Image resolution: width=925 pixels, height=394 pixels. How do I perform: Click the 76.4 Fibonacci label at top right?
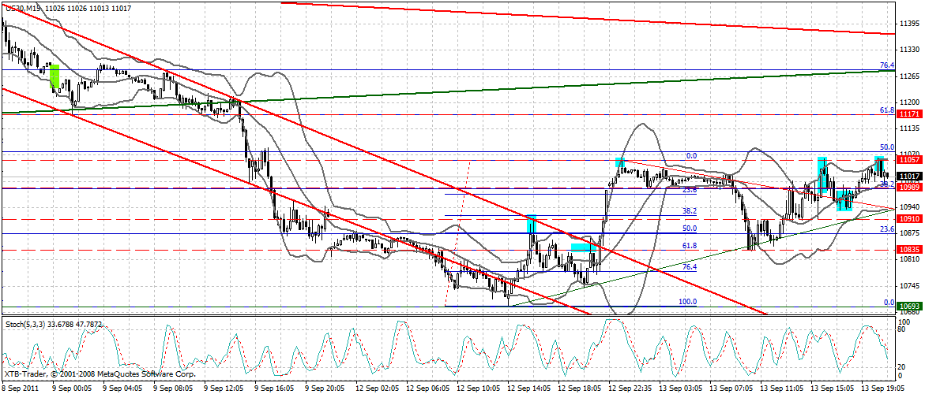point(886,65)
